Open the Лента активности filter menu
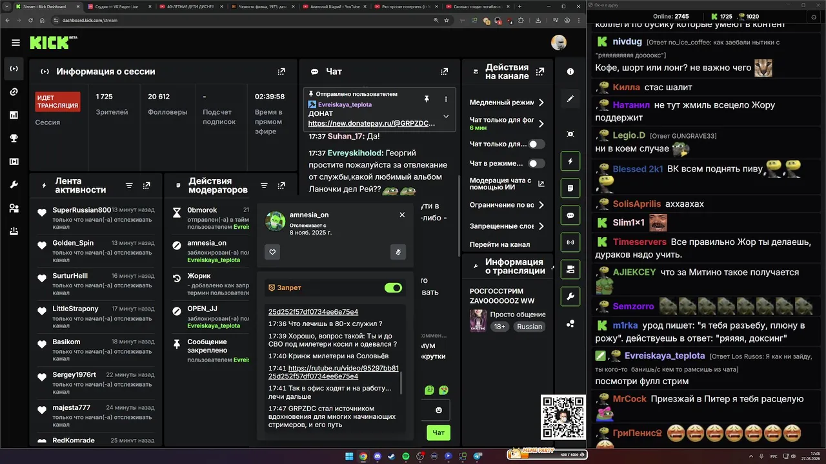Image resolution: width=826 pixels, height=464 pixels. coord(129,186)
